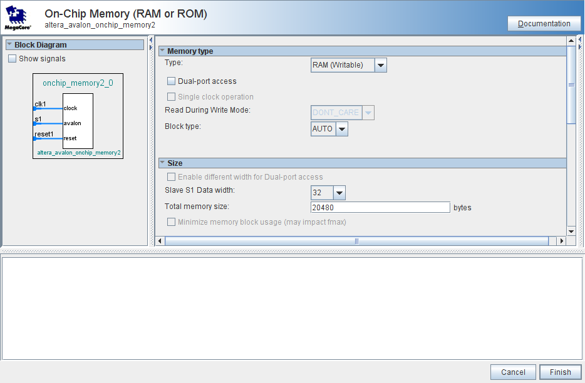
Task: Open the Slave S1 Data width dropdown
Action: [339, 193]
